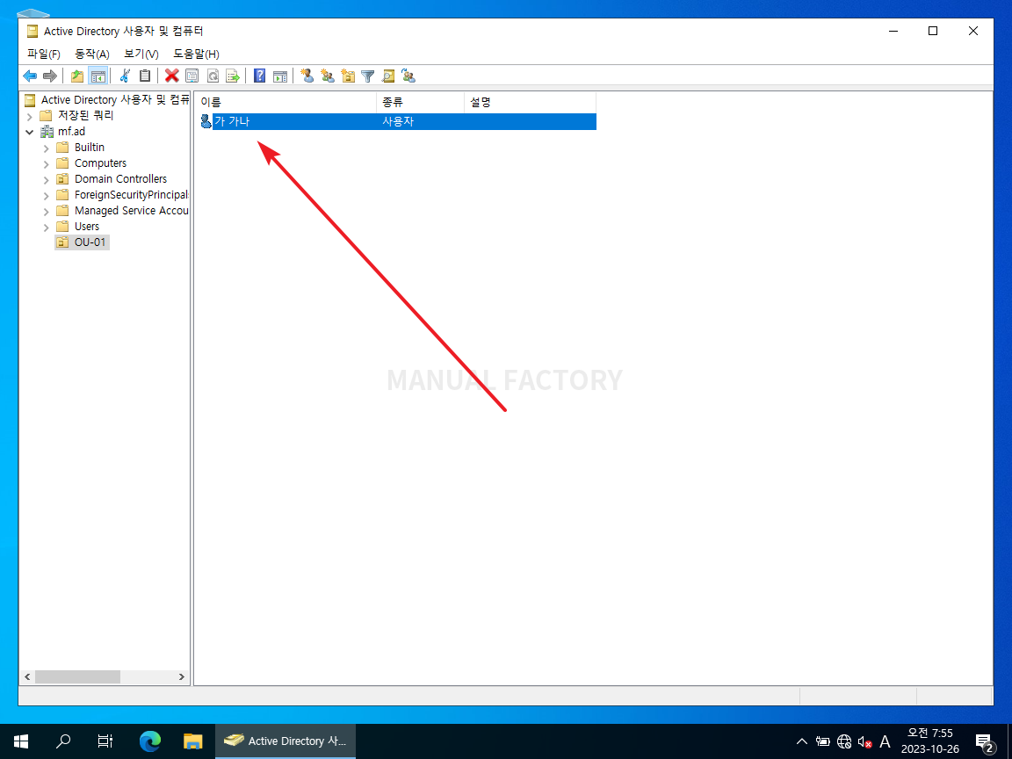Screen dimensions: 1012x759
Task: Open the 보기(V) menu
Action: (x=141, y=54)
